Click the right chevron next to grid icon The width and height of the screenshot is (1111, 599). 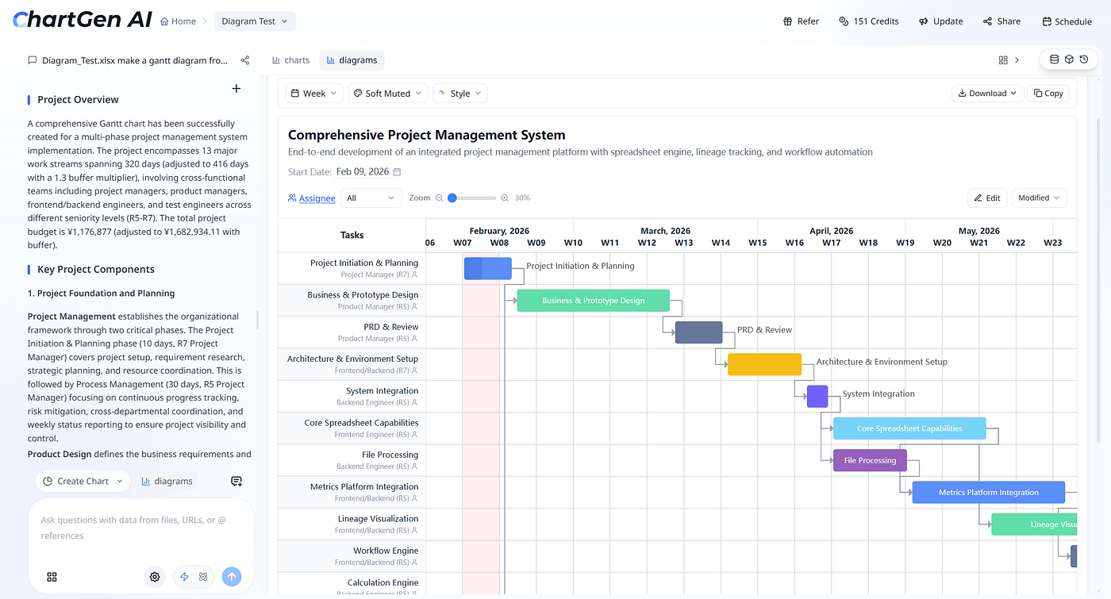[1017, 60]
